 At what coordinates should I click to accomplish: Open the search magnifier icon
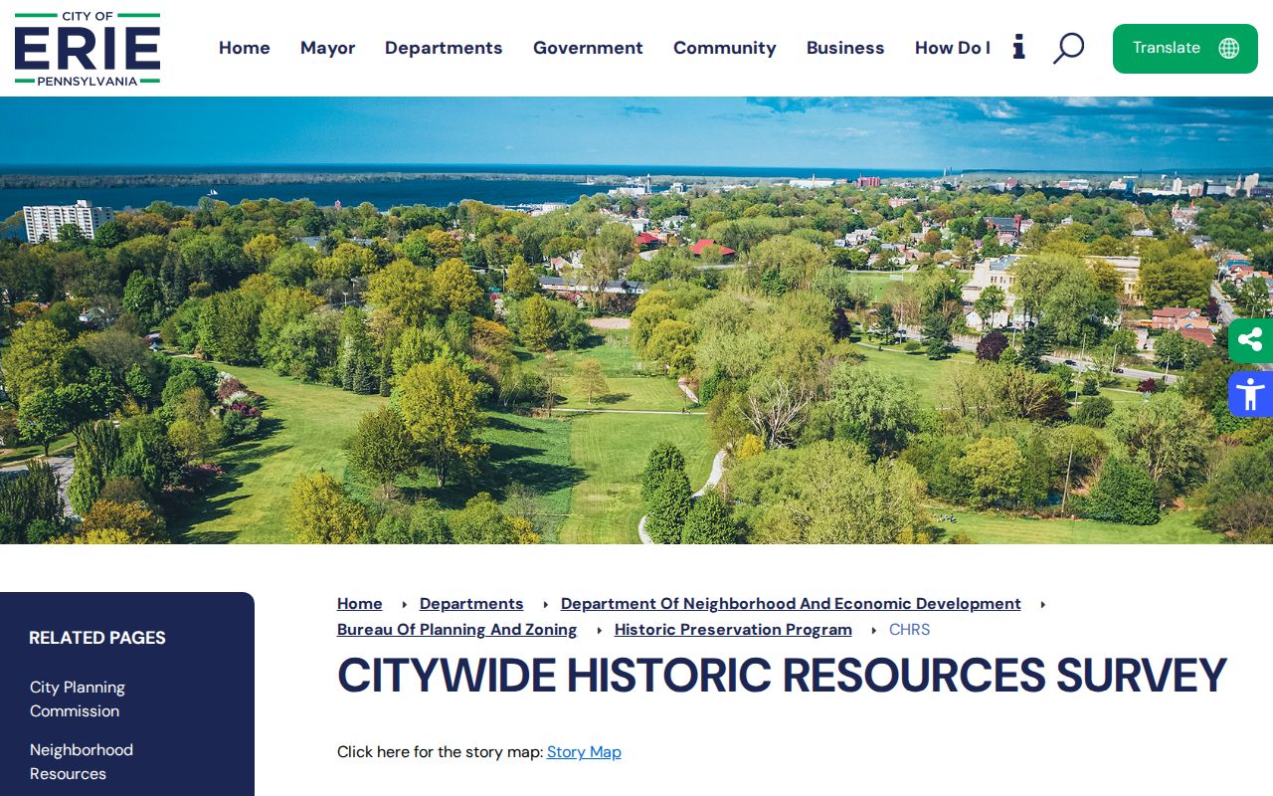[x=1068, y=48]
